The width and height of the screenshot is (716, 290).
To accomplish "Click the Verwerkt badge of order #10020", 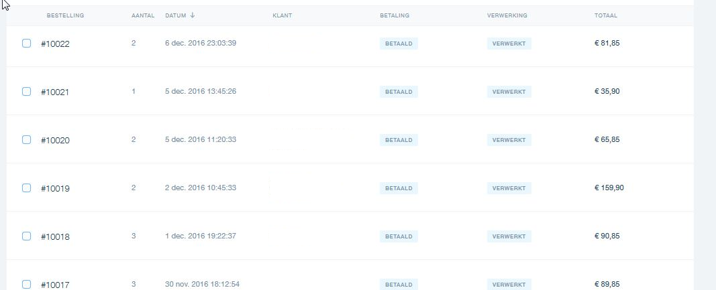I will tap(509, 140).
